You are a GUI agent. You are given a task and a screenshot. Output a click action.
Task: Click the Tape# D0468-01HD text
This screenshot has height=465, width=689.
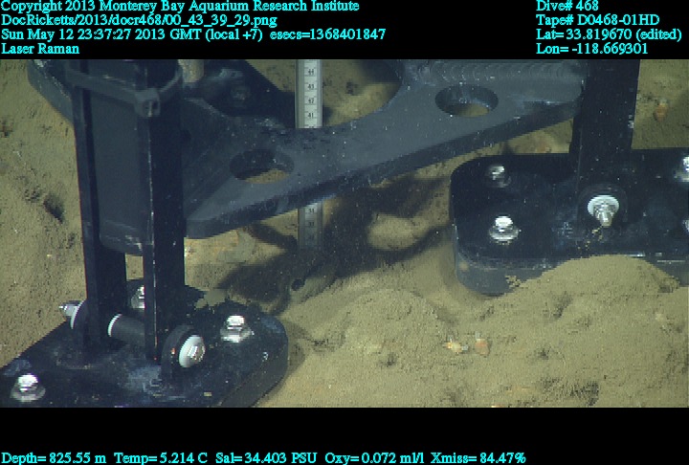[x=597, y=20]
